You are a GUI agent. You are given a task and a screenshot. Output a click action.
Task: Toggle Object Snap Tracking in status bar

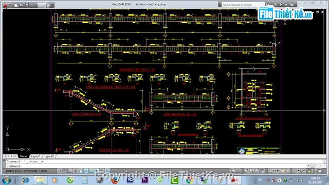click(86, 171)
